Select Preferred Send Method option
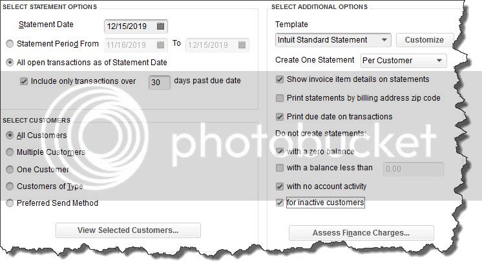 tap(10, 203)
